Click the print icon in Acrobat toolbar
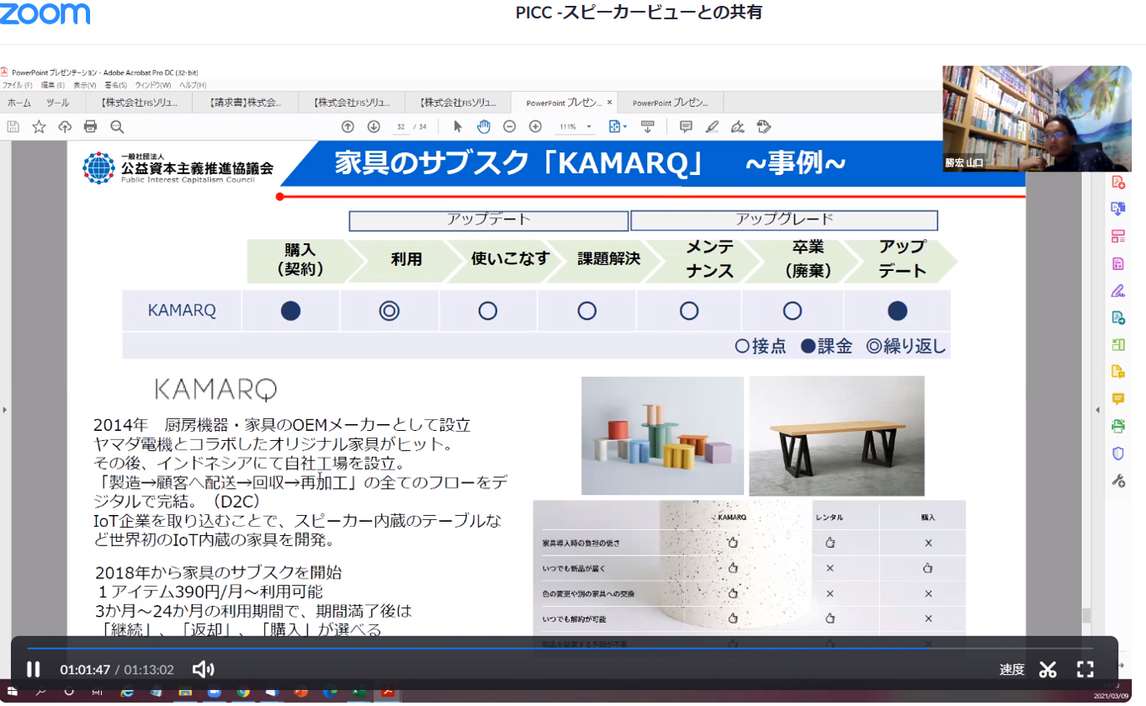The image size is (1146, 706). click(91, 127)
